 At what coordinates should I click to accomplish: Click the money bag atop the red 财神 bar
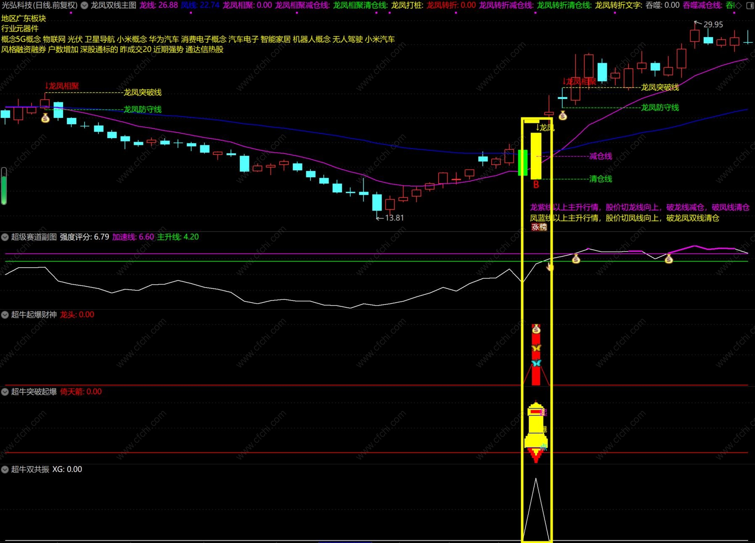tap(536, 329)
